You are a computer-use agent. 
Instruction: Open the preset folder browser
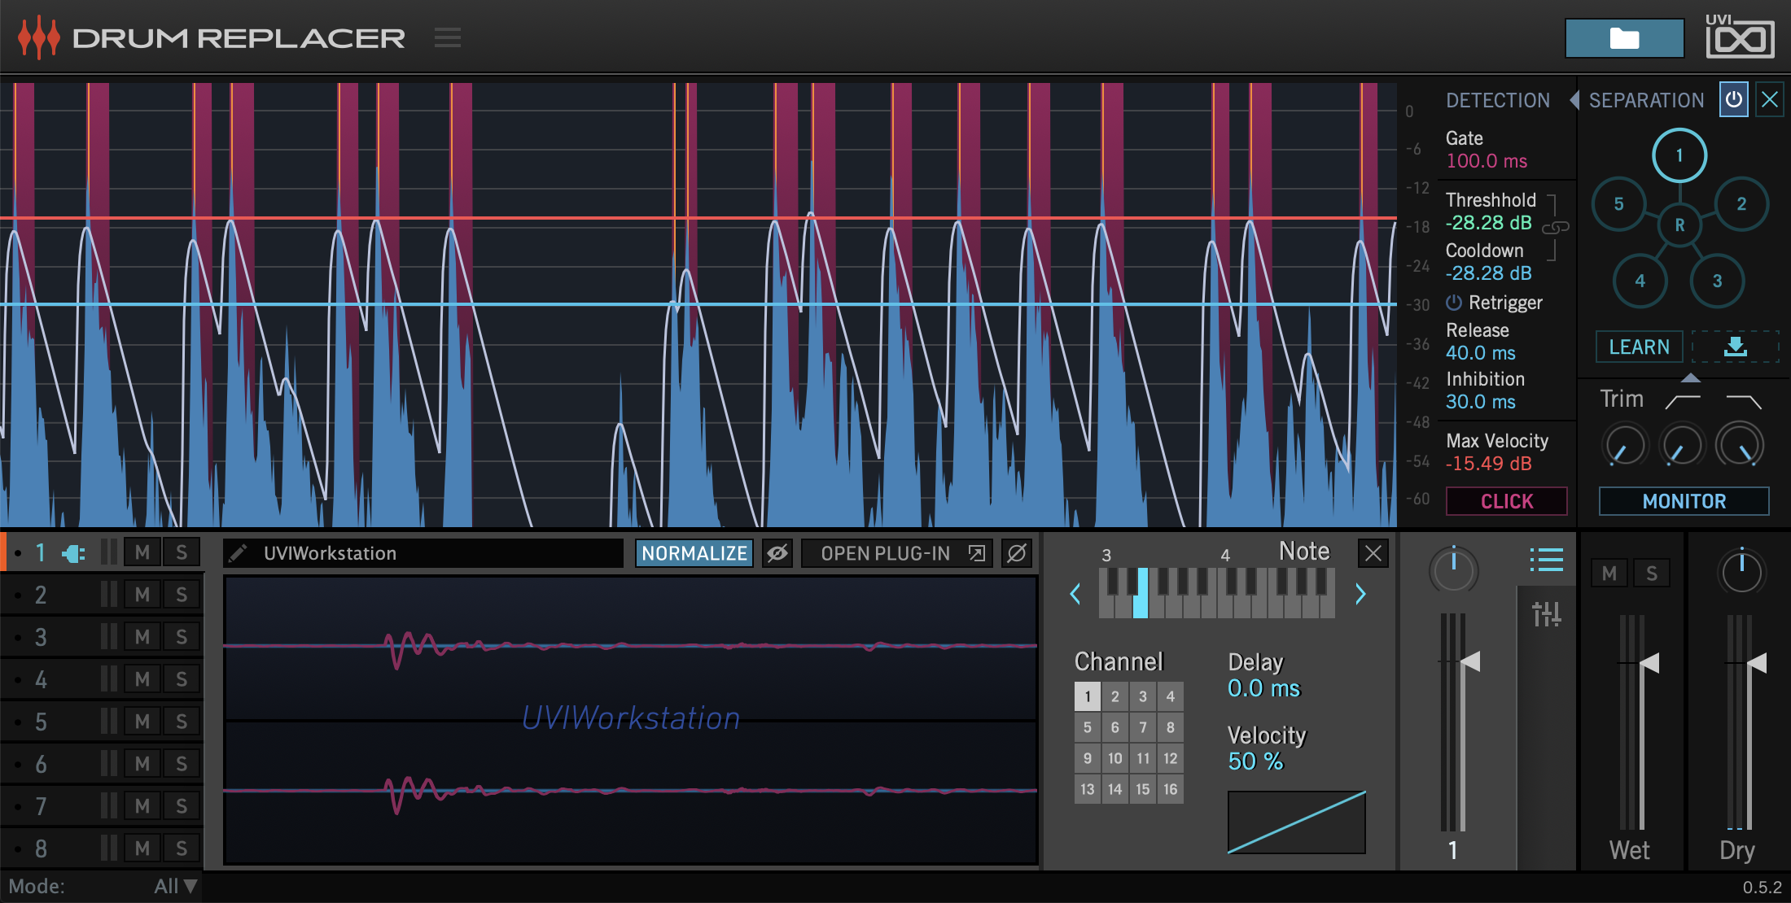click(1623, 38)
